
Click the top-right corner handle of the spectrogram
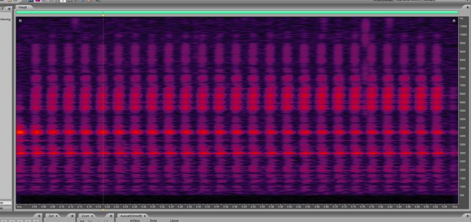[x=454, y=21]
